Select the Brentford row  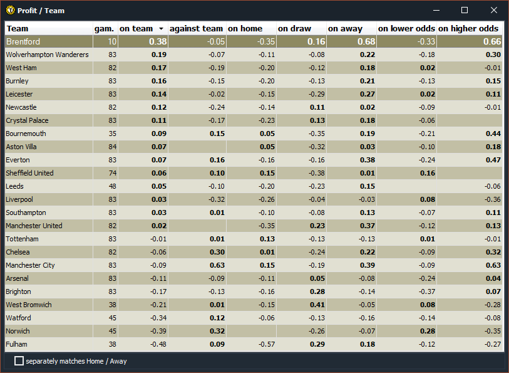(x=23, y=42)
